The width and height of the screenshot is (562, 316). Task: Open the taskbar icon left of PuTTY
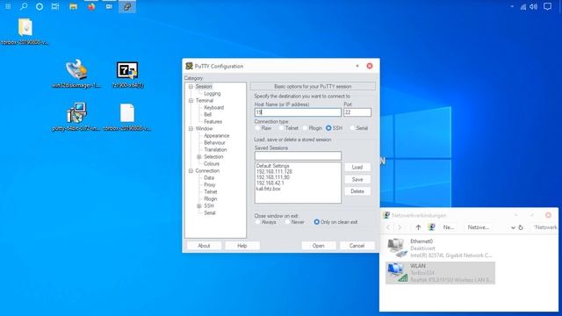coord(109,6)
